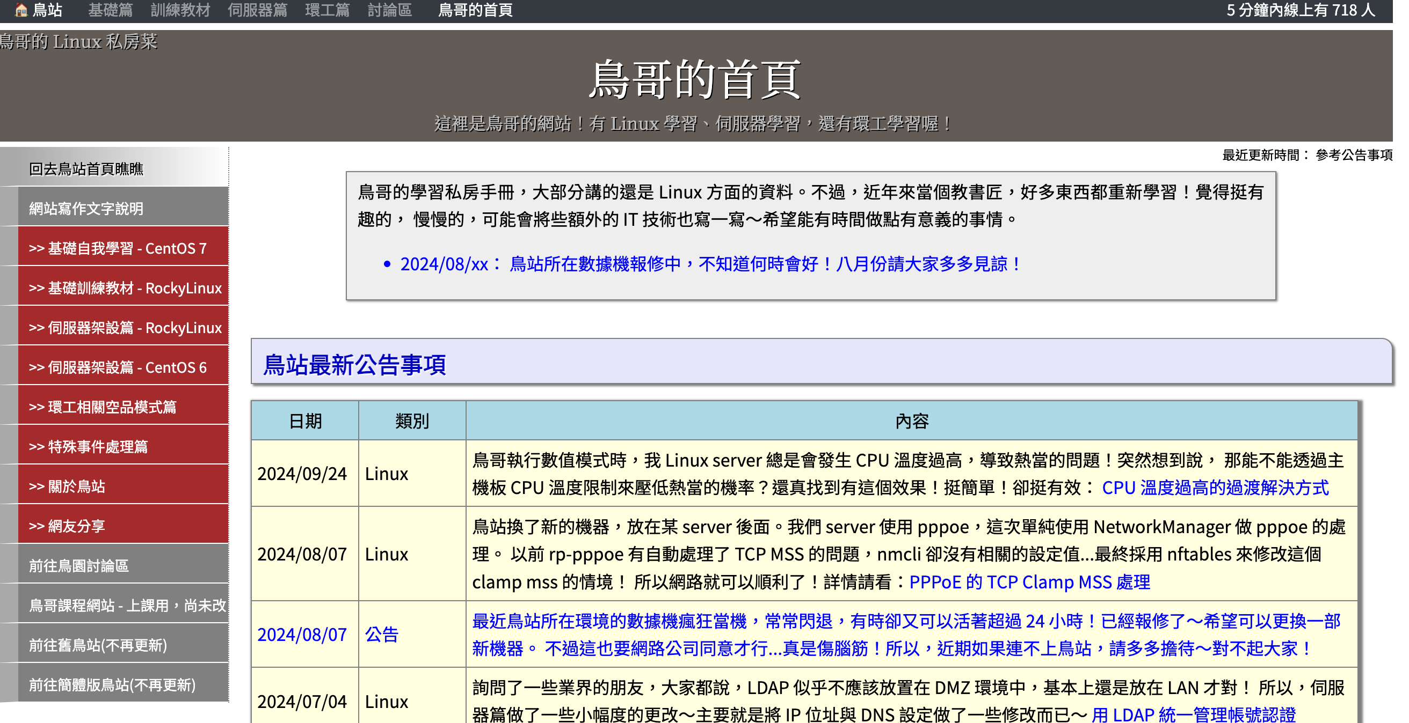Click the blue 2024/08/07 date in 公告 row

302,635
